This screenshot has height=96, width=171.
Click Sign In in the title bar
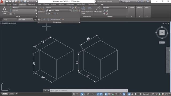coord(127,1)
